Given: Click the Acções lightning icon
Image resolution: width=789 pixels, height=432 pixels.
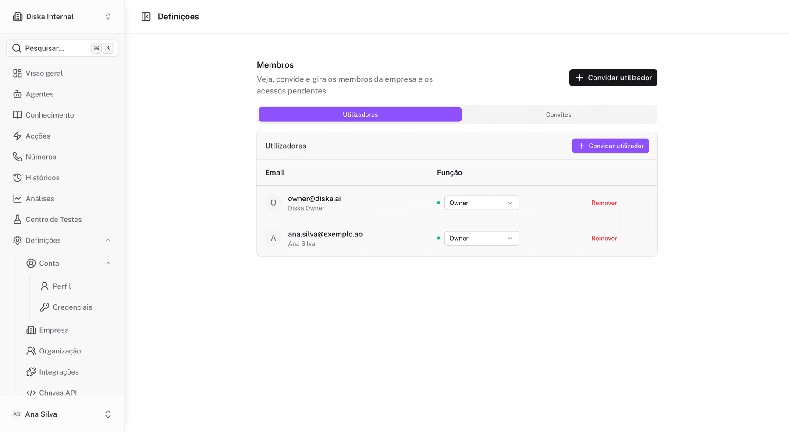Looking at the screenshot, I should tap(18, 136).
